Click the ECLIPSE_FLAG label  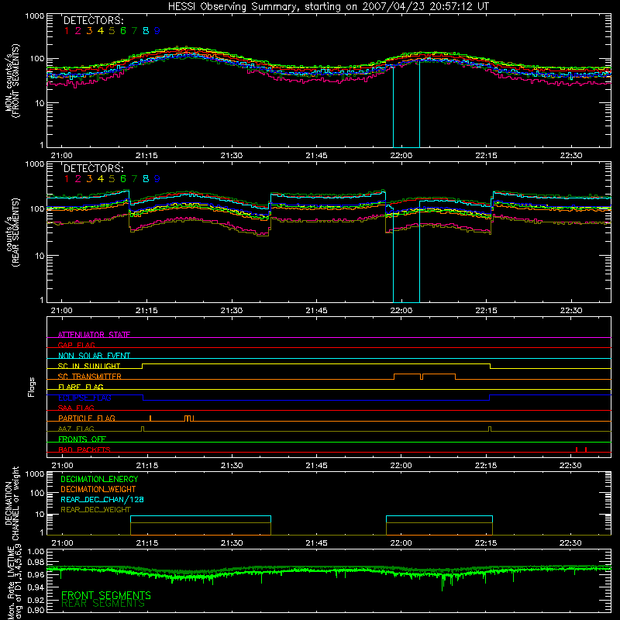coord(84,398)
